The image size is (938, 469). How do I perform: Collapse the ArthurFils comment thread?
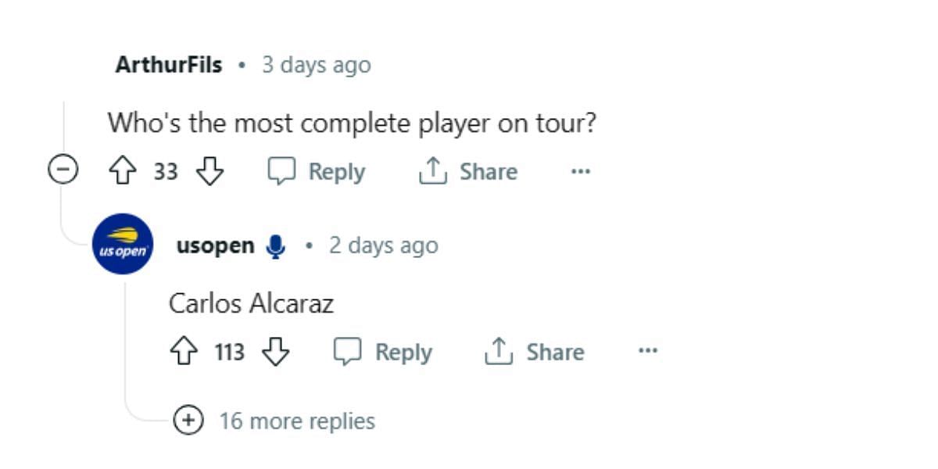click(63, 170)
